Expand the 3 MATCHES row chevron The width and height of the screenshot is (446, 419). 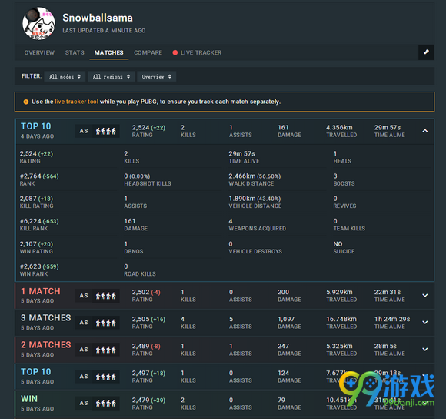pyautogui.click(x=425, y=323)
